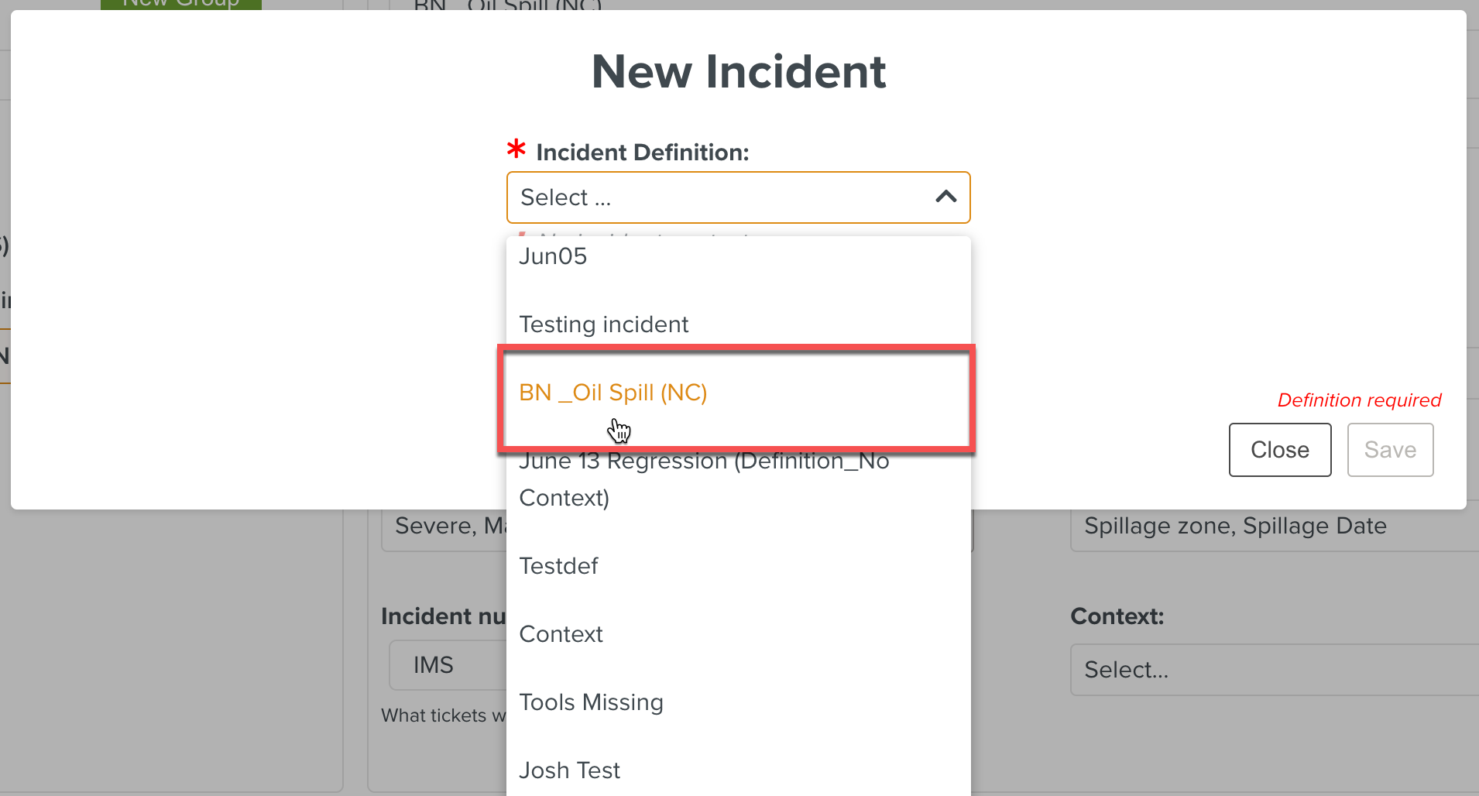Image resolution: width=1479 pixels, height=796 pixels.
Task: Click the New Incident dialog title
Action: click(x=739, y=72)
